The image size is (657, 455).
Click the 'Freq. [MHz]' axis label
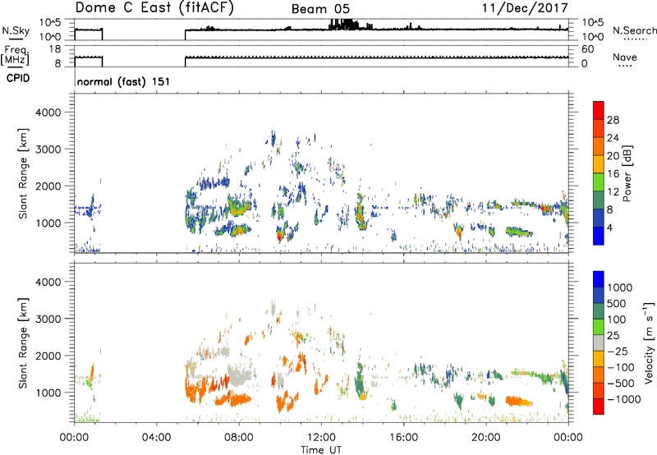click(15, 55)
